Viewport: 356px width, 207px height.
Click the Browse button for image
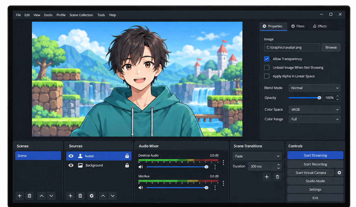coord(331,47)
